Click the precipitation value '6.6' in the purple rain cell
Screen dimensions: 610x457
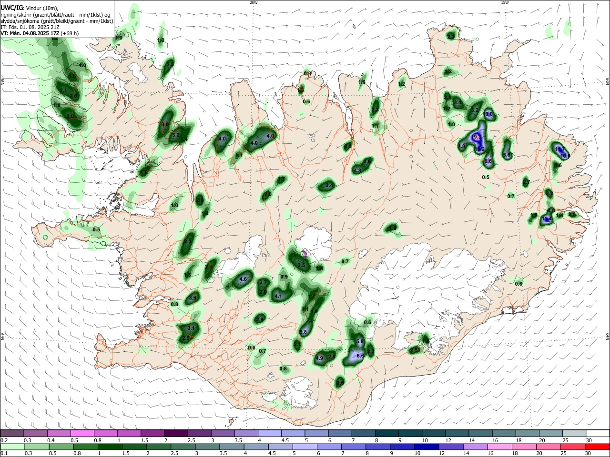pyautogui.click(x=360, y=356)
